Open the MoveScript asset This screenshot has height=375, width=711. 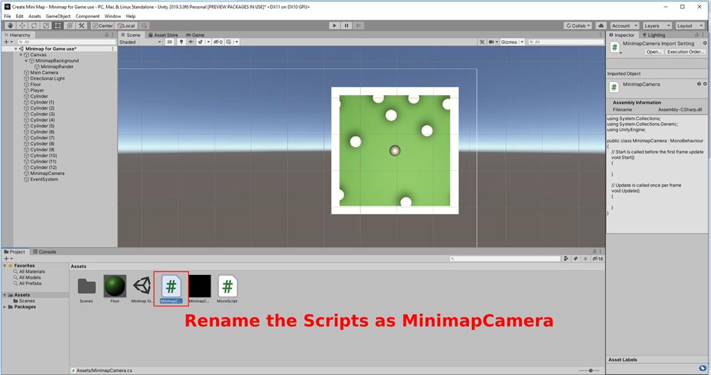(x=227, y=289)
